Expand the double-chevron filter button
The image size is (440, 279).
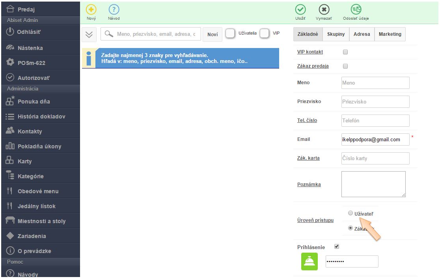tap(89, 35)
